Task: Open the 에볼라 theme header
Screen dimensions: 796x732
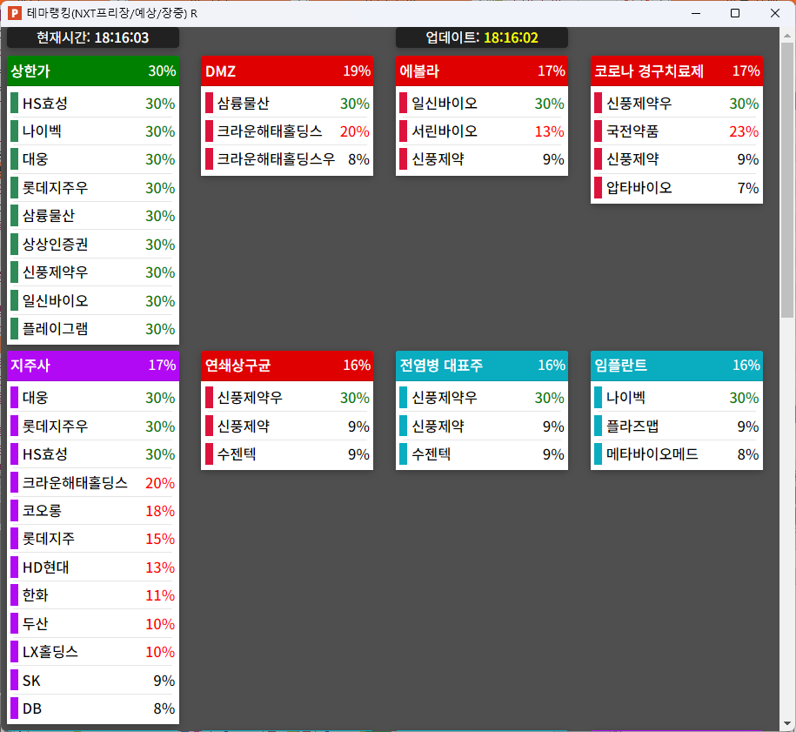Action: [x=482, y=71]
